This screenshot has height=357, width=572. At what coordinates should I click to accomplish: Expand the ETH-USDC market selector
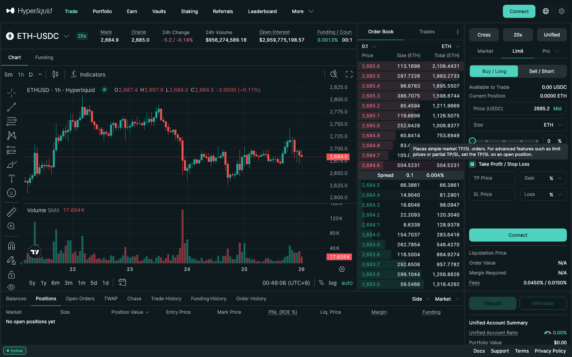(x=38, y=36)
